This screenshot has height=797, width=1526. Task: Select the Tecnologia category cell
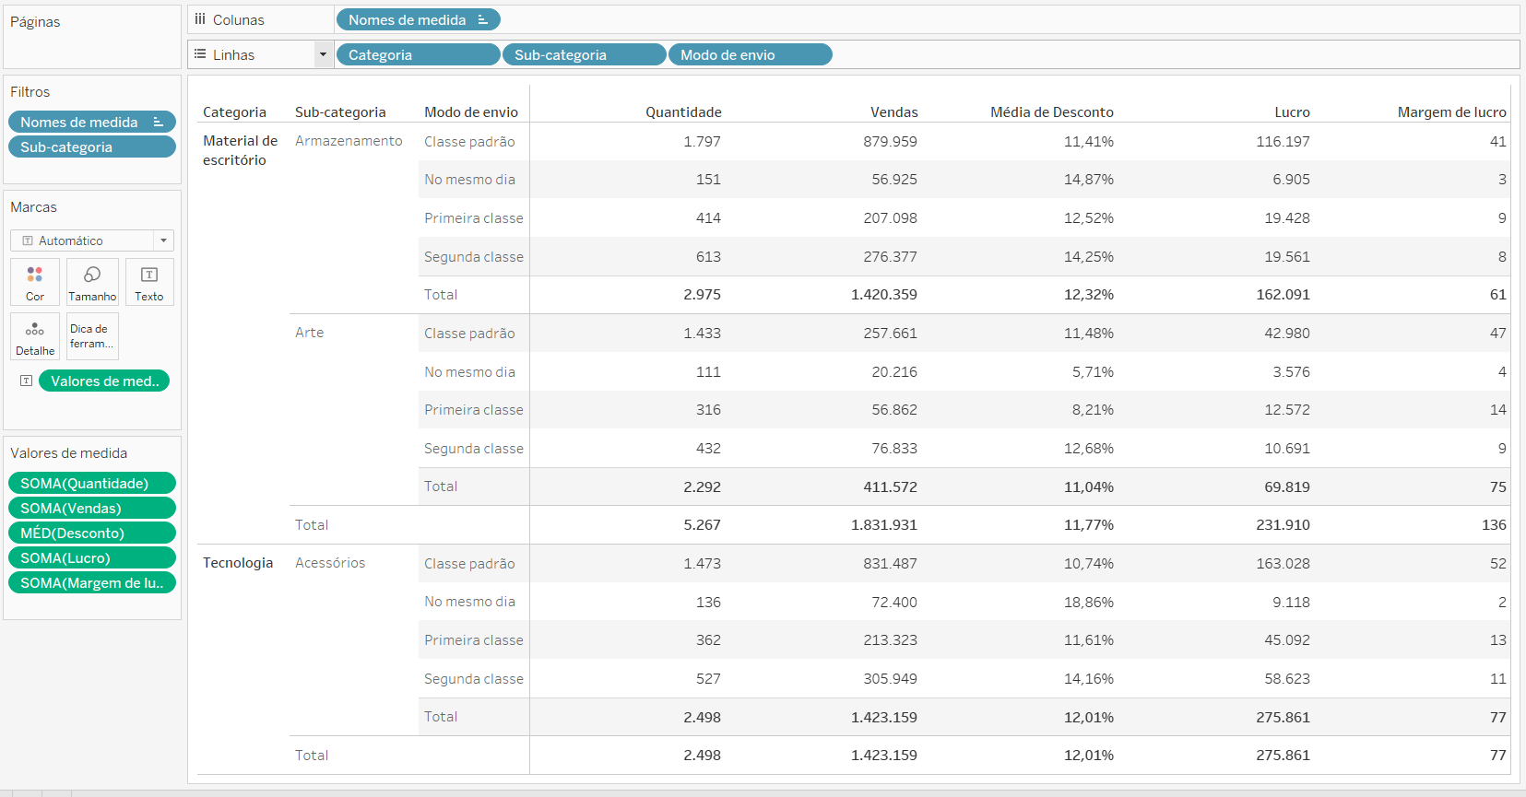click(x=238, y=562)
